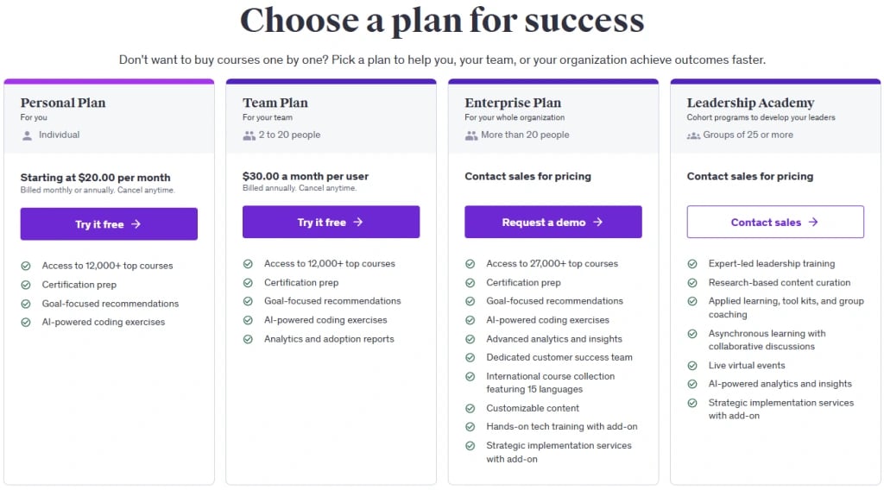
Task: Click Try it free under Team Plan
Action: point(331,223)
